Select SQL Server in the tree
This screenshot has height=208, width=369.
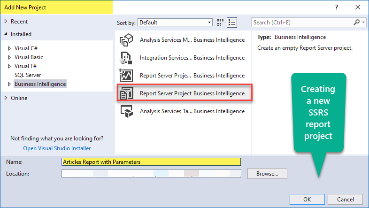(x=28, y=75)
